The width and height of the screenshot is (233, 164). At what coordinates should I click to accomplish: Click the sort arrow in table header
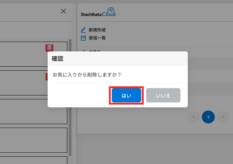[84, 51]
